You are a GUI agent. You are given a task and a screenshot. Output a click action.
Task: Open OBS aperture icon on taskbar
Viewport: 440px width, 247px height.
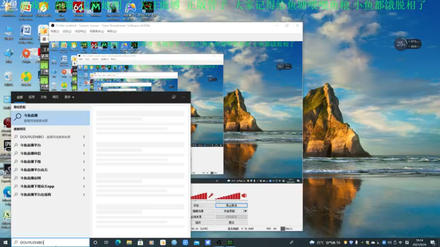pos(219,243)
